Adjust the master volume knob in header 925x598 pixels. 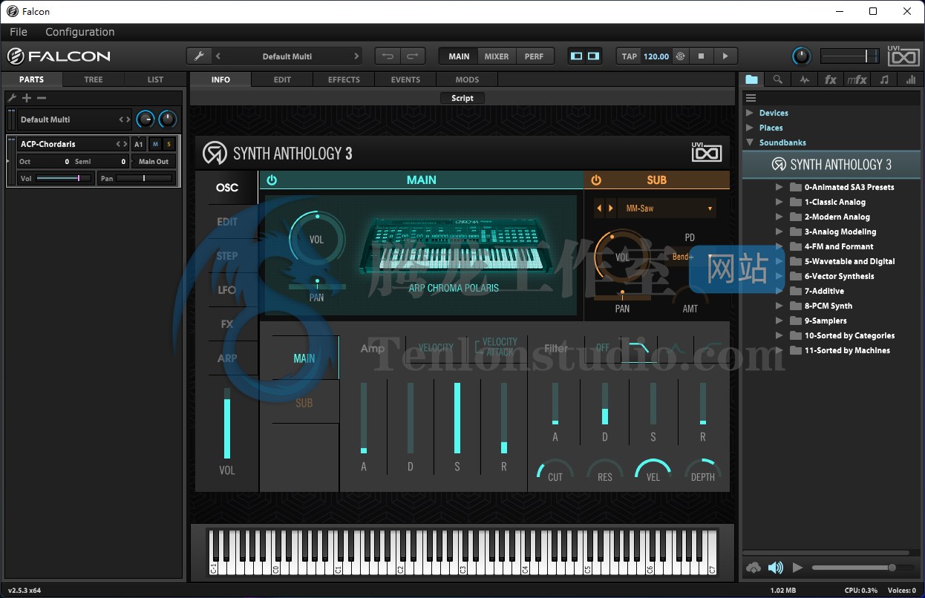click(x=801, y=56)
